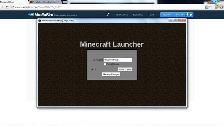The image size is (224, 126).
Task: Open the Professional menu on MediaFire
Action: tap(121, 15)
